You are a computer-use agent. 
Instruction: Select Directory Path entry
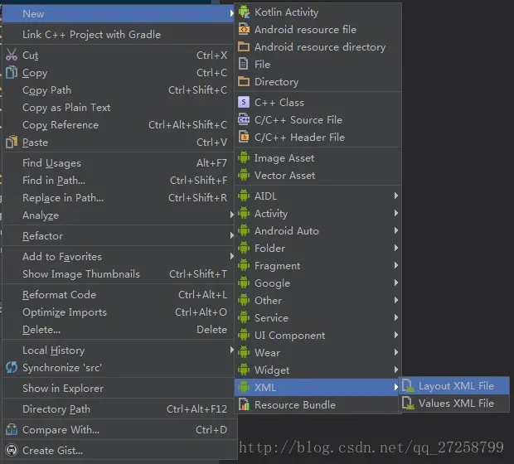118,409
